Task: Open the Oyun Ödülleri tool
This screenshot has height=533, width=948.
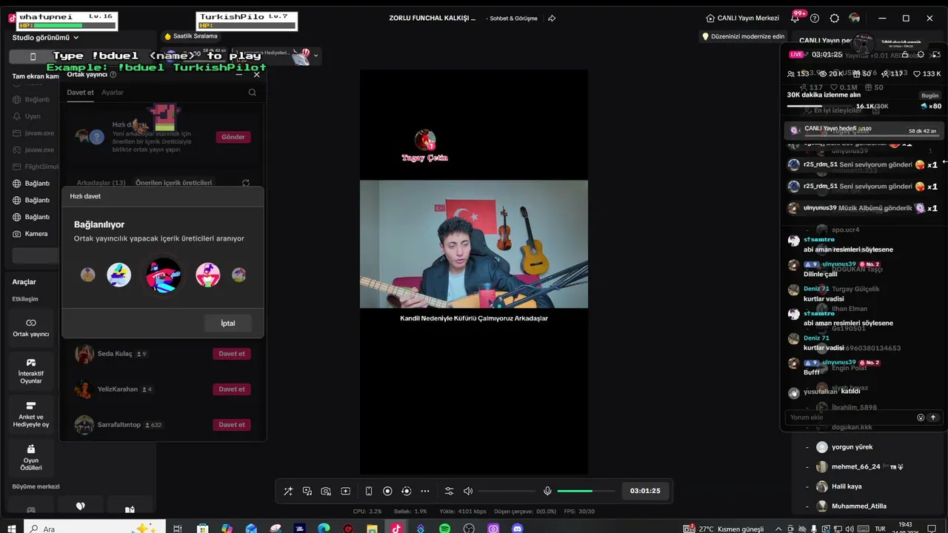Action: tap(31, 457)
